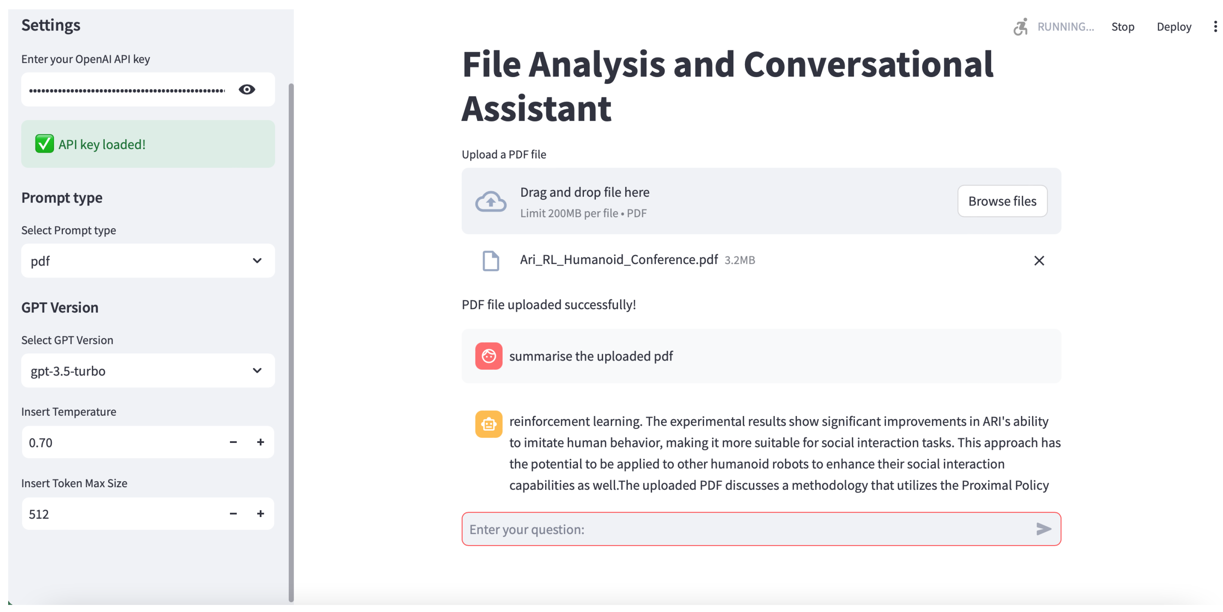Screen dimensions: 1223x612
Task: Increase token max size with plus
Action: click(260, 514)
